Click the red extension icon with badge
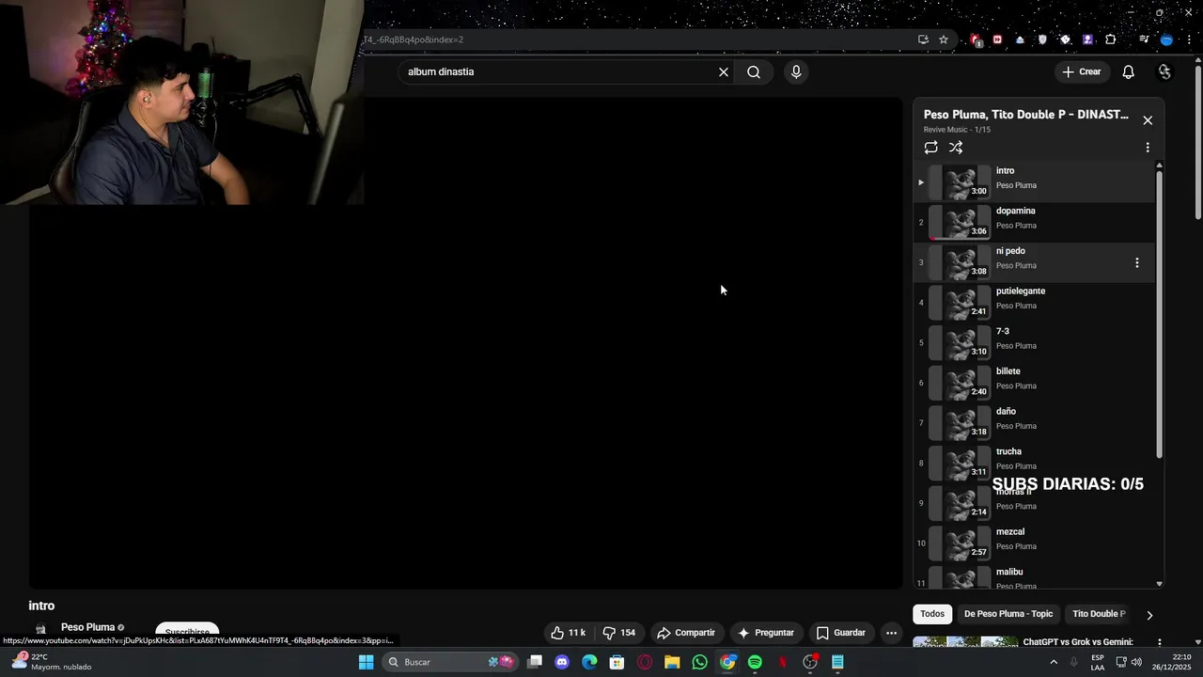Viewport: 1203px width, 677px height. [976, 39]
